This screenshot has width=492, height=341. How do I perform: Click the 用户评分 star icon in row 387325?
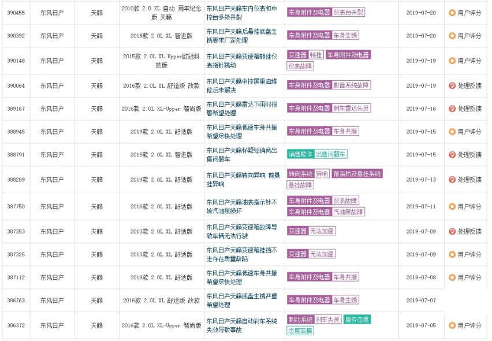[452, 254]
